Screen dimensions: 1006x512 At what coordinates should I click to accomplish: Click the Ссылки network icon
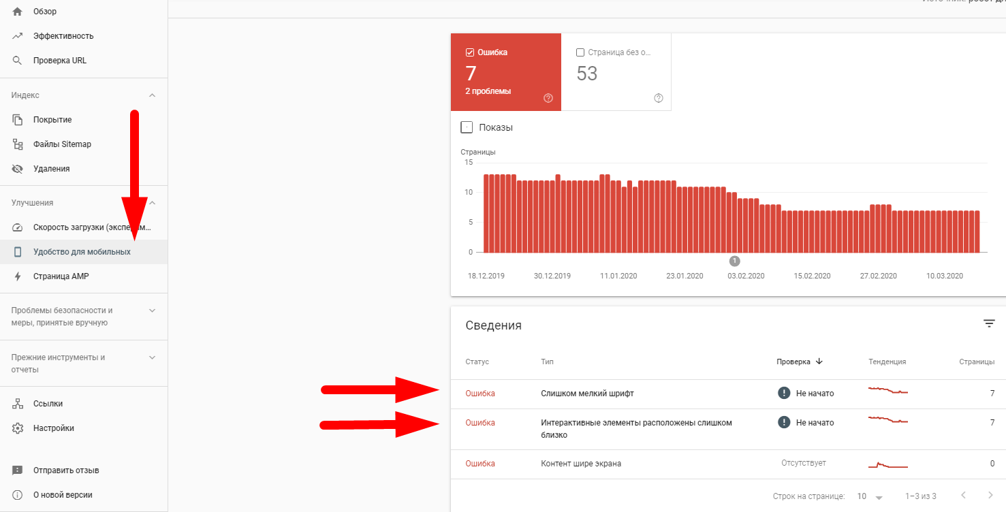[18, 404]
